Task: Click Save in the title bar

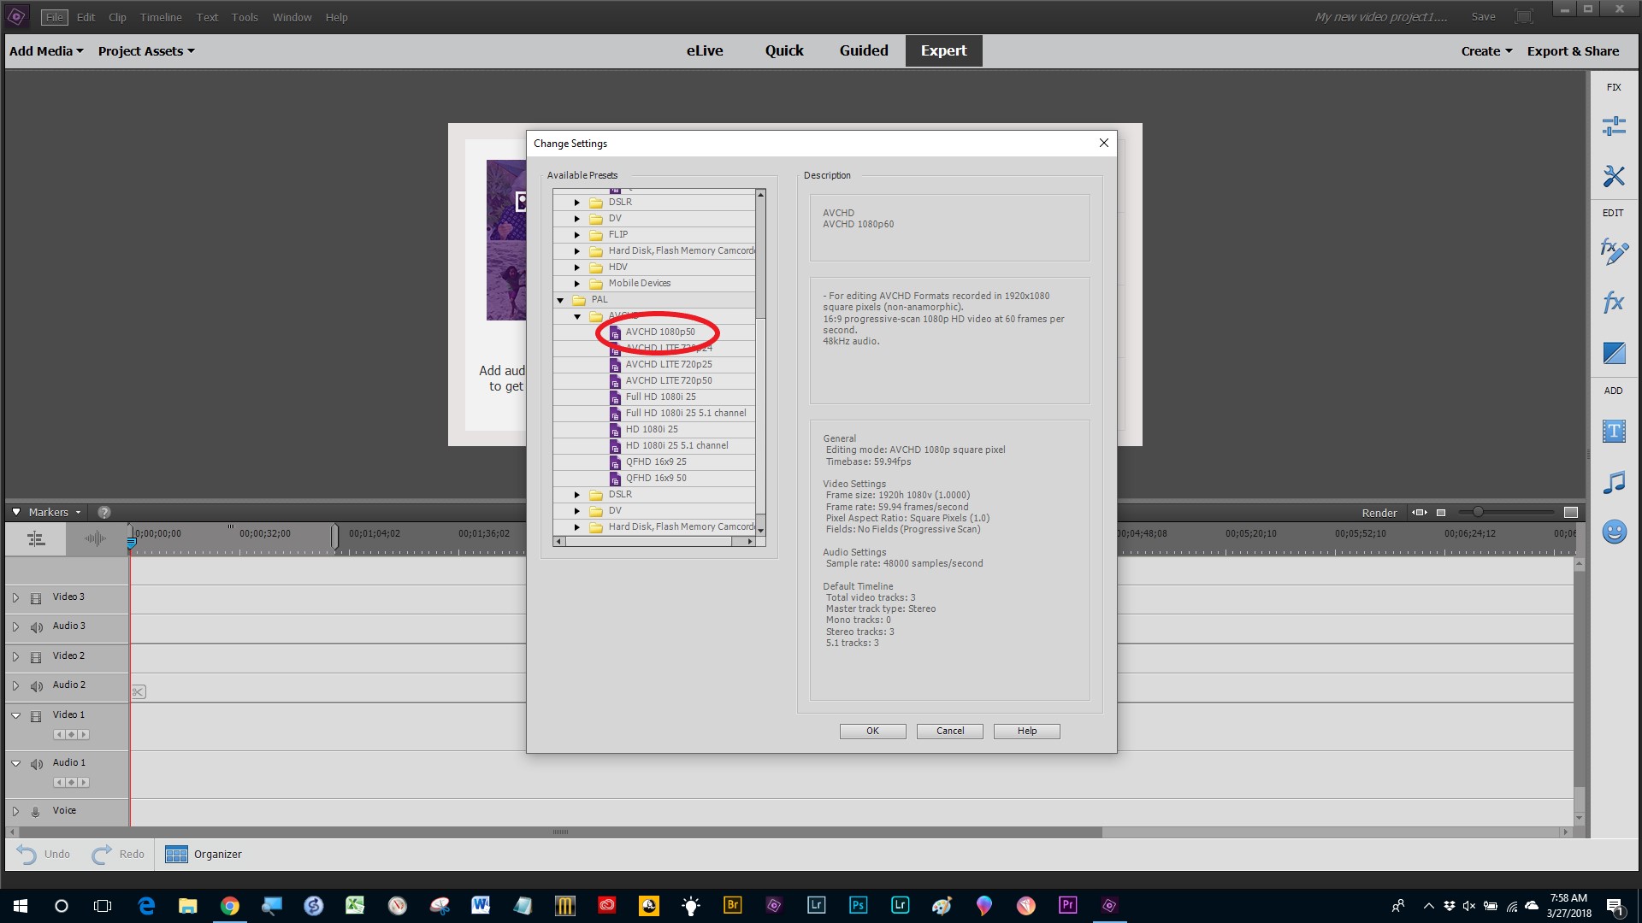Action: [1483, 17]
